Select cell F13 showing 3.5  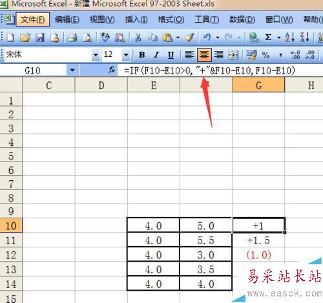pos(205,269)
